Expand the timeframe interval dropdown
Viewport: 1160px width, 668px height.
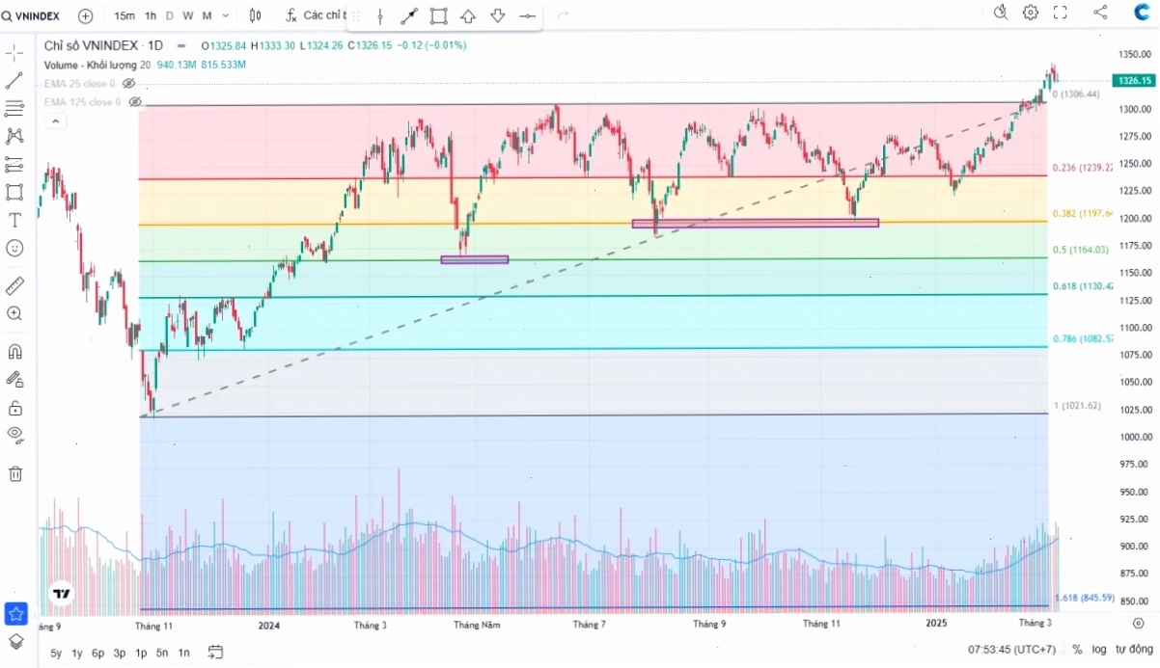click(226, 15)
